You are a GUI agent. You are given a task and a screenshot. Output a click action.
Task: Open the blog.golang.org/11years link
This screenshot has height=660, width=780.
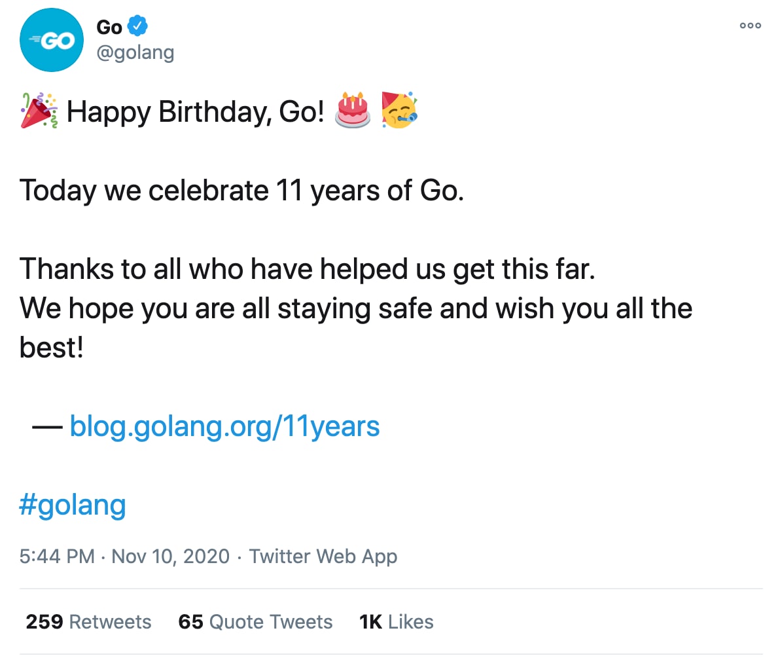pos(224,426)
